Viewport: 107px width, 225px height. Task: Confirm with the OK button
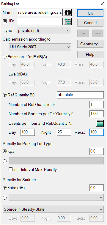[90, 13]
